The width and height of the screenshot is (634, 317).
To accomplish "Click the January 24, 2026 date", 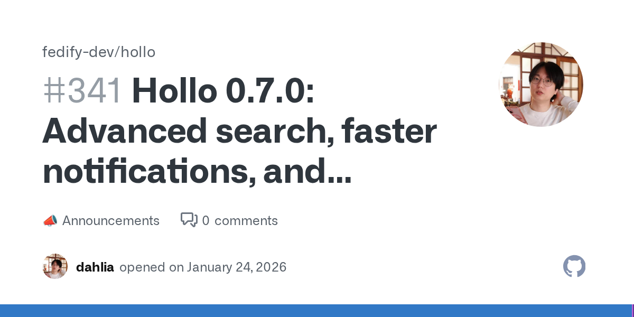I will pos(237,267).
